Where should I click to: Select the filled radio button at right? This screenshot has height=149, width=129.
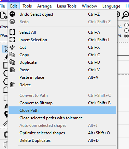pos(126,36)
